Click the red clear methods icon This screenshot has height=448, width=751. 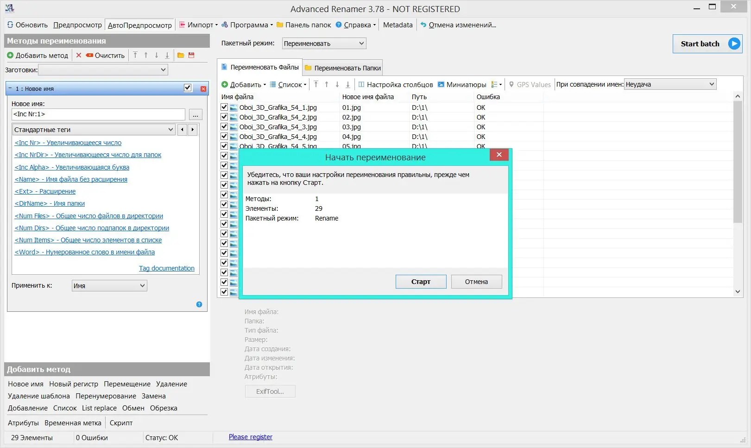tap(89, 55)
